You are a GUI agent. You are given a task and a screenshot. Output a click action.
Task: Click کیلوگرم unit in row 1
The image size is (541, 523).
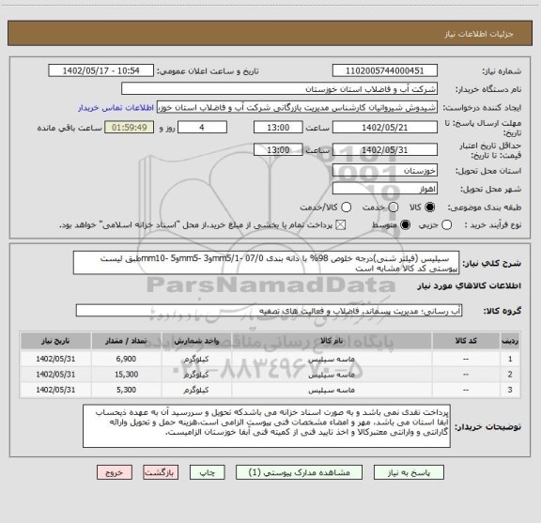(196, 359)
